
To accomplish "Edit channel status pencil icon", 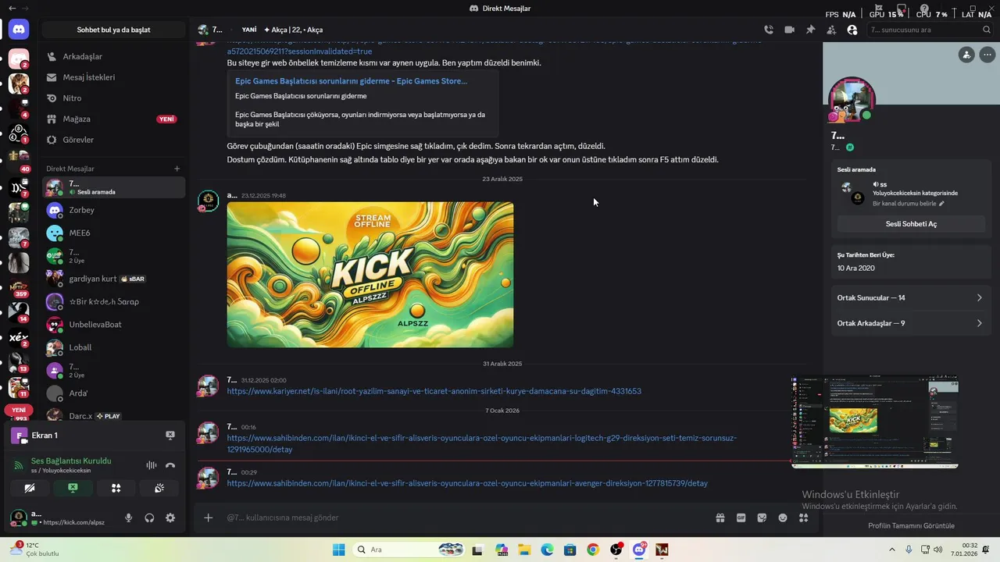I will click(941, 204).
